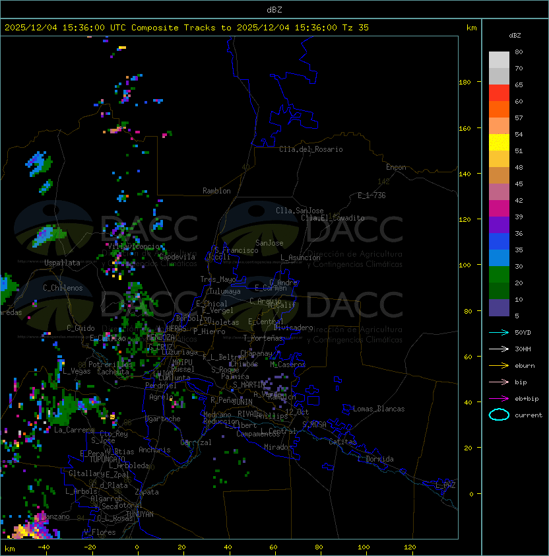This screenshot has height=556, width=549.
Task: Select the pink bip arrow in legend
Action: pos(499,382)
